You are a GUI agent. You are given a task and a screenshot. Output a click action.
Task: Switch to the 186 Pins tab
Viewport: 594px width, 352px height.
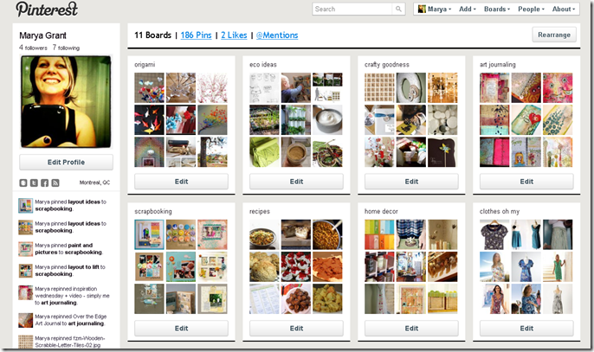pos(196,35)
